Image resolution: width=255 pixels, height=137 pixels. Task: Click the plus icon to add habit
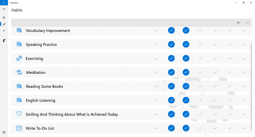point(238,23)
